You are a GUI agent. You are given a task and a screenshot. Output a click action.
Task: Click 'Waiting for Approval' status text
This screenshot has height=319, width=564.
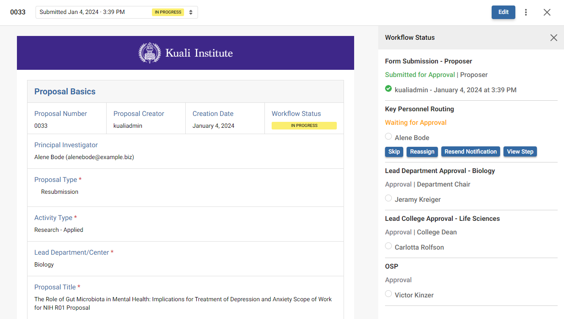(x=415, y=123)
